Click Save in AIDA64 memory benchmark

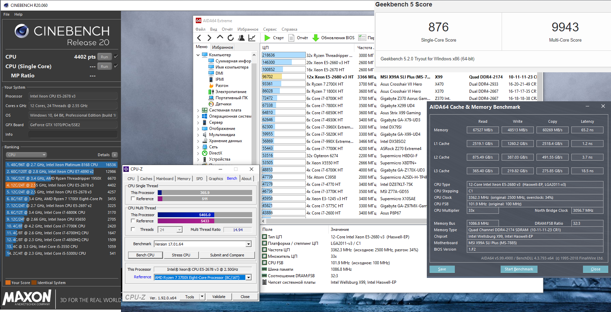(x=442, y=269)
